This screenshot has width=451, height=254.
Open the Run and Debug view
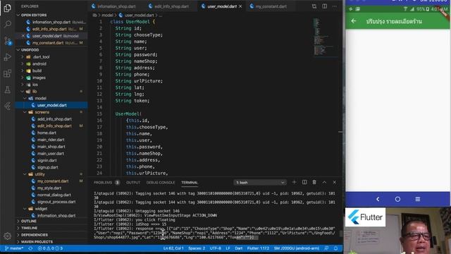8,57
